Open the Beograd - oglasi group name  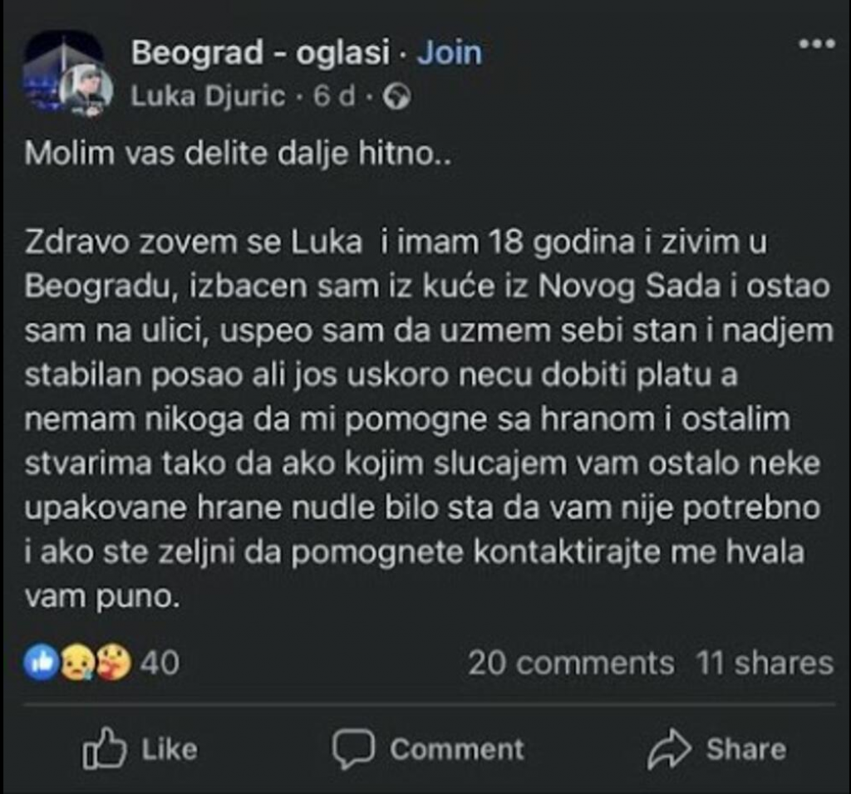pos(260,54)
